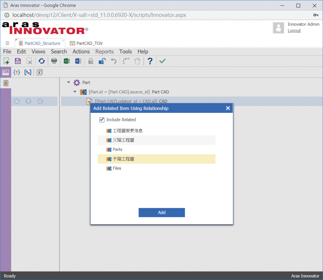This screenshot has width=323, height=280.
Task: Click the alias 'a' icon in left panel
Action: tap(40, 101)
